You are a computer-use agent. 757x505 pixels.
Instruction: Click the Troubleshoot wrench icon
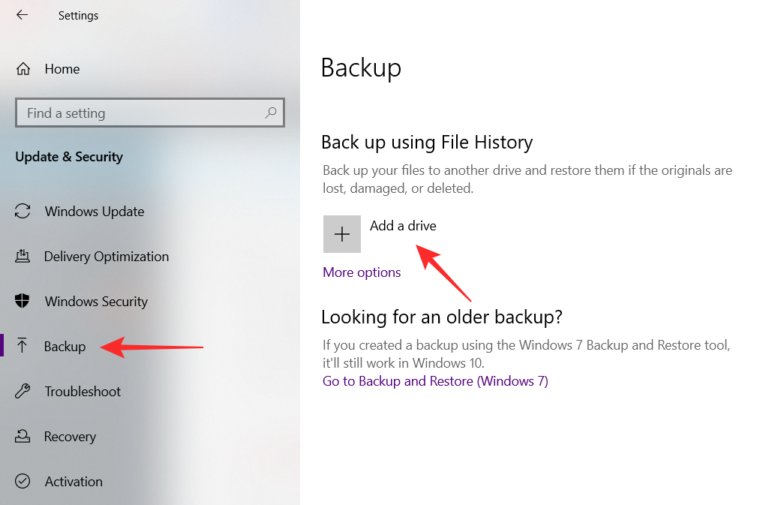click(x=23, y=392)
